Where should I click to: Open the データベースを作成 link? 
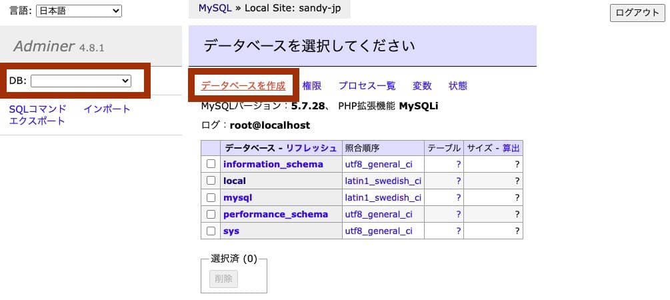[x=243, y=86]
